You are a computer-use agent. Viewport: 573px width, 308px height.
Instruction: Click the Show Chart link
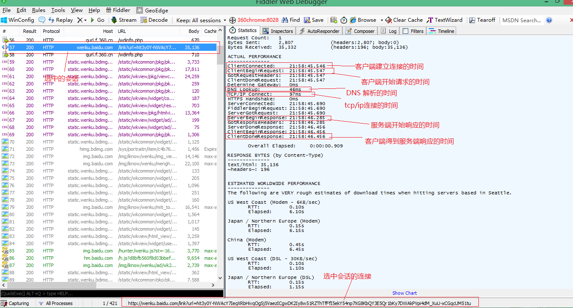(x=404, y=293)
